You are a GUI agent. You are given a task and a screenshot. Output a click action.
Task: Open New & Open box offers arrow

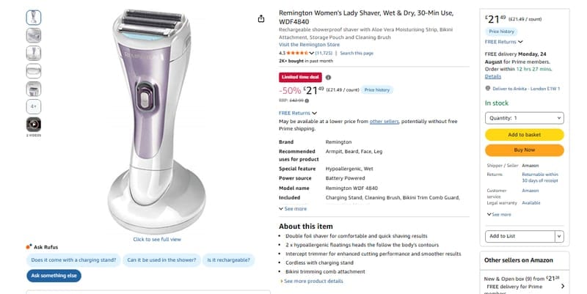[563, 286]
